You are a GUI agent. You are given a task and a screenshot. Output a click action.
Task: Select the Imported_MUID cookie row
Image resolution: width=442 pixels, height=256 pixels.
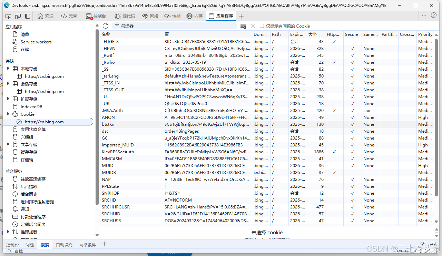267,145
